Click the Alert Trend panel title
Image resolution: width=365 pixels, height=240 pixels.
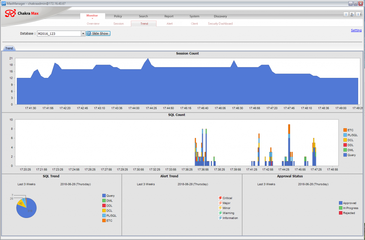click(169, 176)
